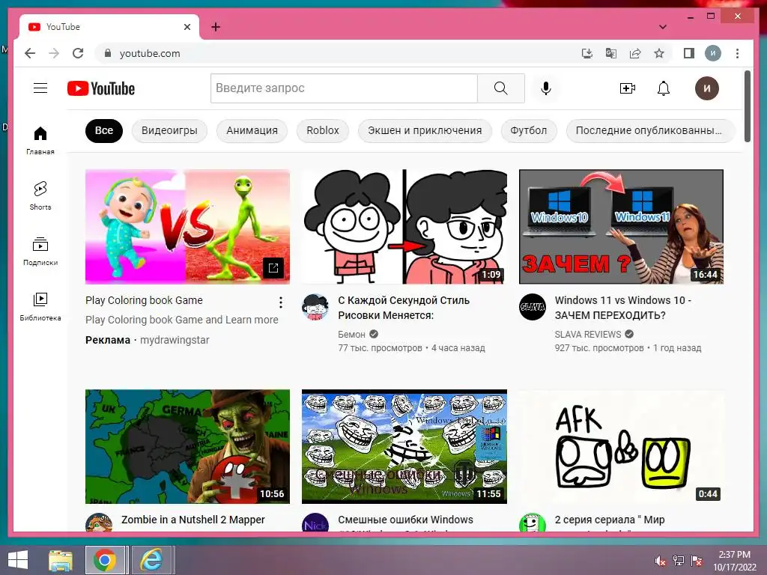Click the ad external link icon on thumbnail
The width and height of the screenshot is (767, 575).
[273, 268]
